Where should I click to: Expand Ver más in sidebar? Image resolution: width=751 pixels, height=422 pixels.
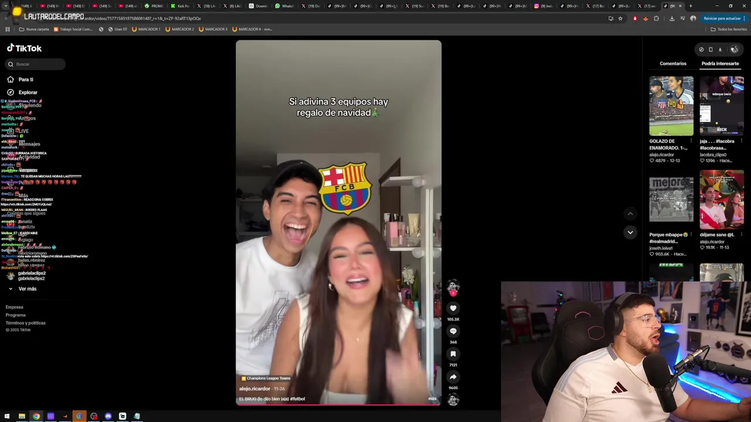point(27,289)
